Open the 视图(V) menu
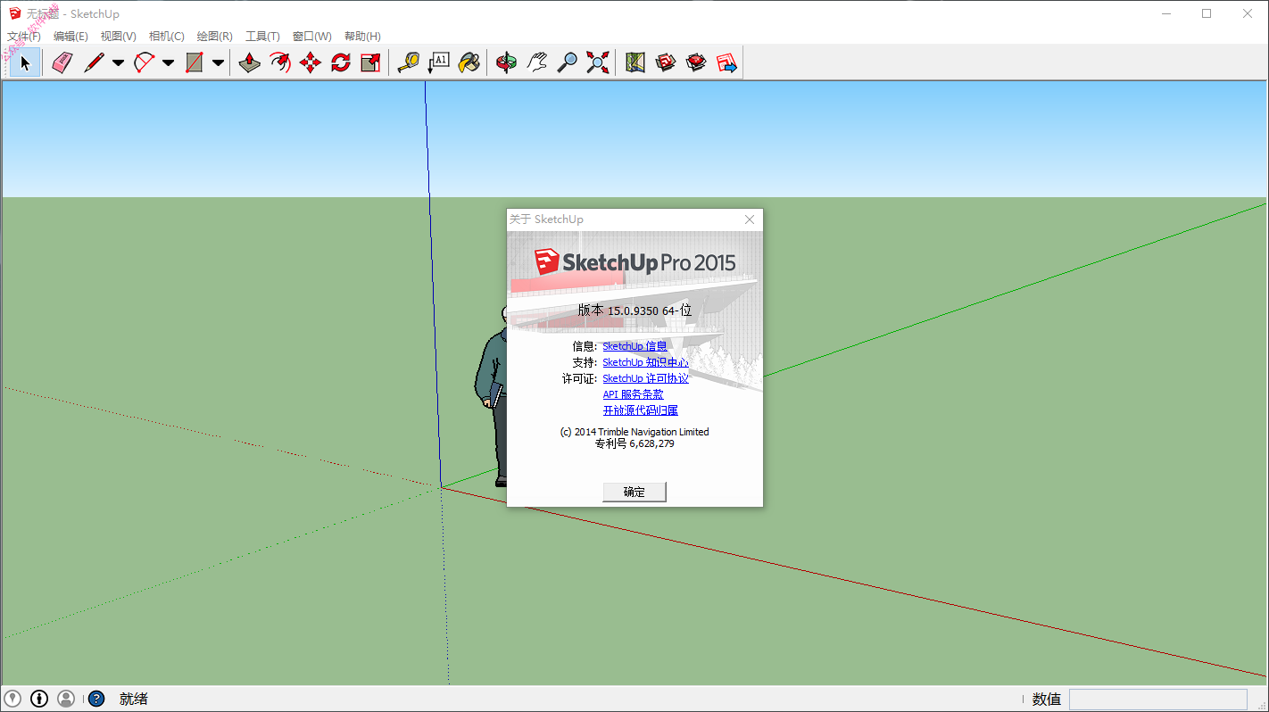Screen dimensions: 1269x712 click(x=118, y=37)
